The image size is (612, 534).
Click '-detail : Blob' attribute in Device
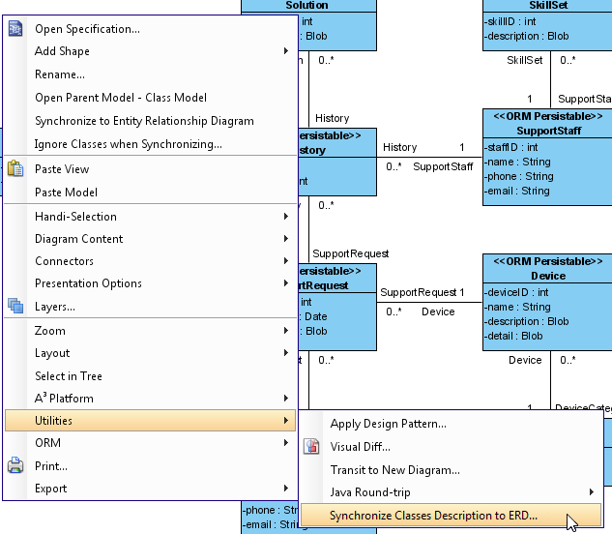coord(513,336)
